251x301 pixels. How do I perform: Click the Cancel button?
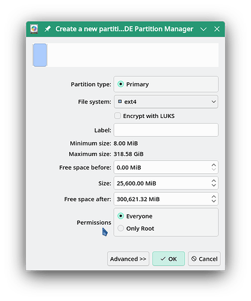pos(204,259)
